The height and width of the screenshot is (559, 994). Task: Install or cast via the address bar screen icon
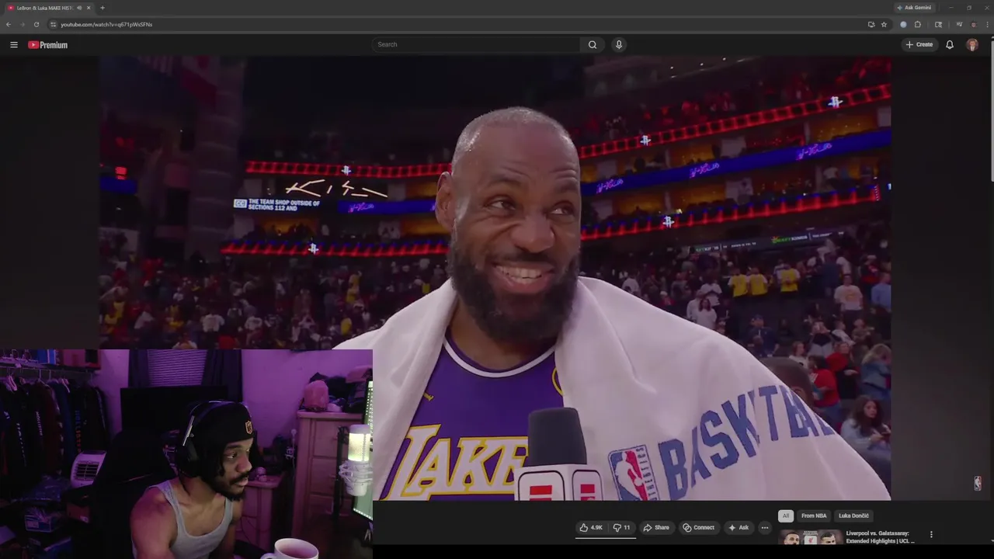tap(871, 24)
